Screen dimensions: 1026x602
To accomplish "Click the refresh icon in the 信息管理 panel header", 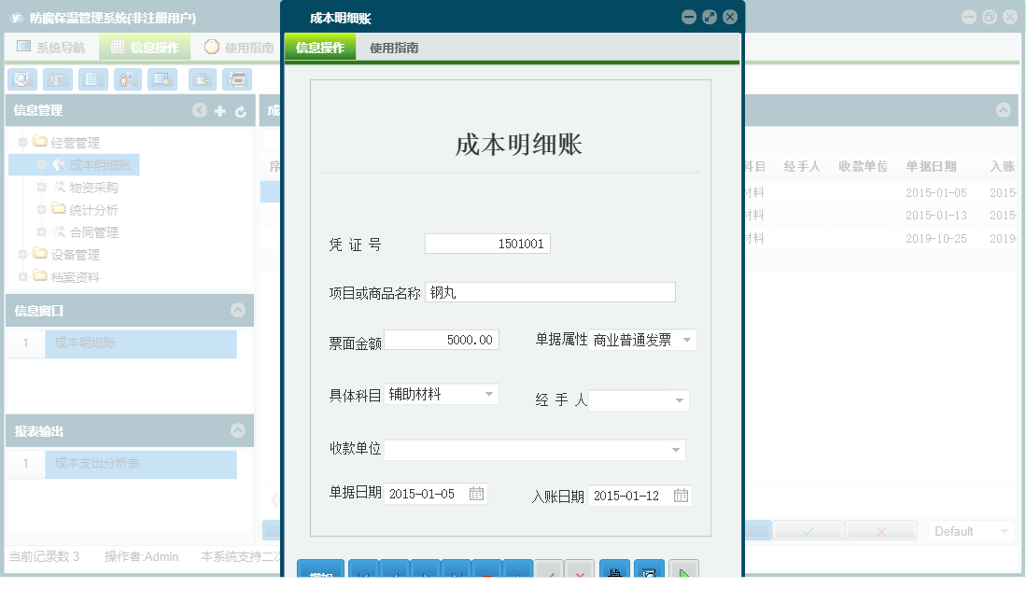I will tap(241, 110).
